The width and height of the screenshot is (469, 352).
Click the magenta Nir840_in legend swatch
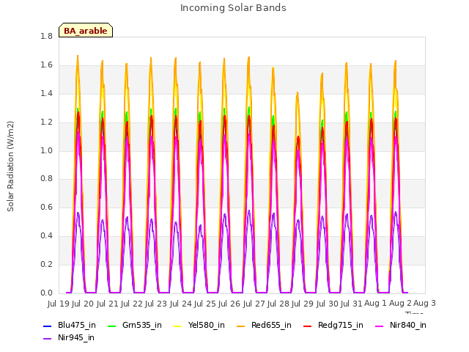[x=380, y=326]
